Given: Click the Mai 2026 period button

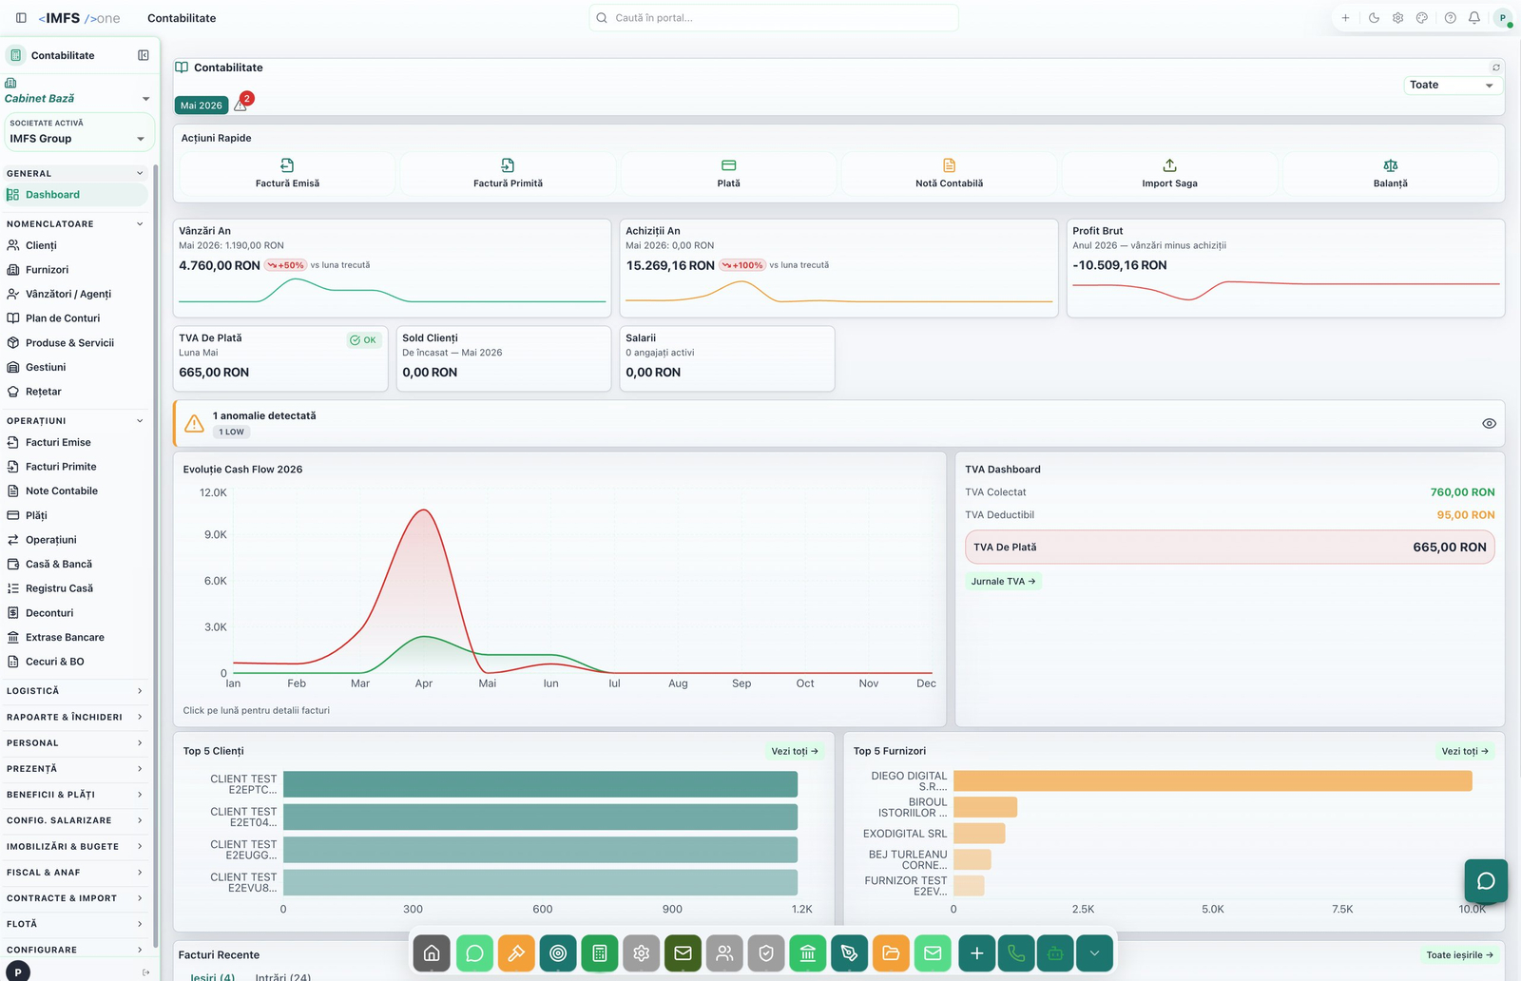Looking at the screenshot, I should pos(202,106).
